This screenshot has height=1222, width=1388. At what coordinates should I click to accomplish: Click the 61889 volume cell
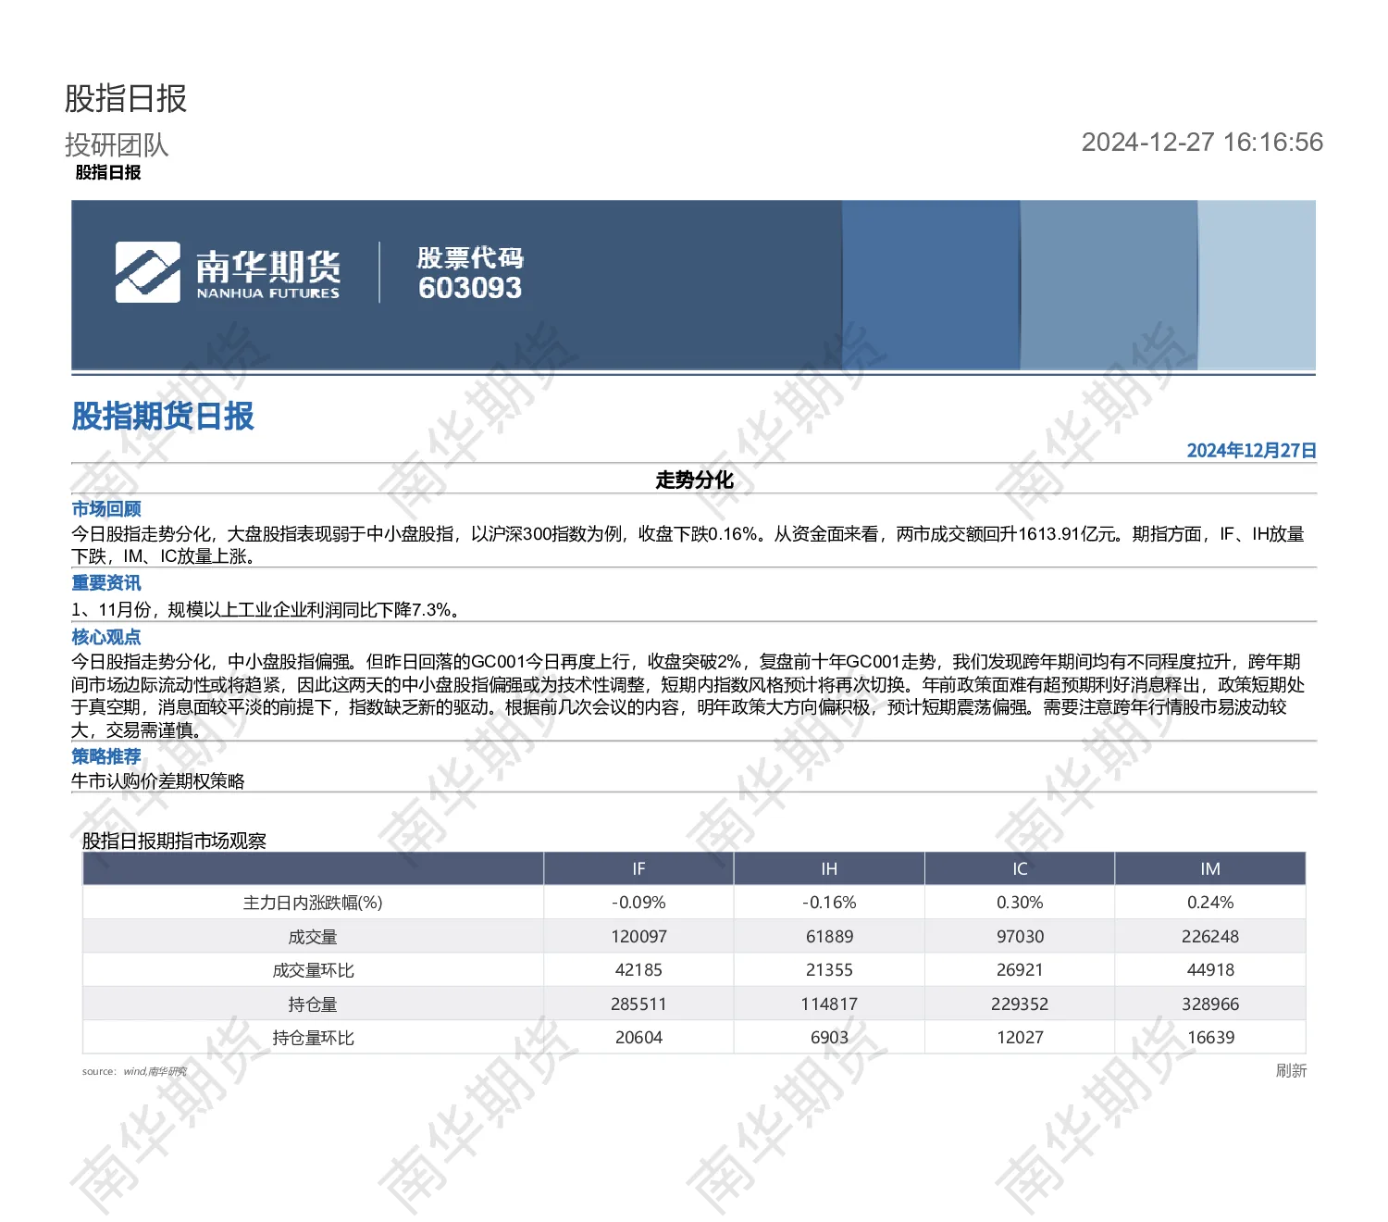coord(829,937)
